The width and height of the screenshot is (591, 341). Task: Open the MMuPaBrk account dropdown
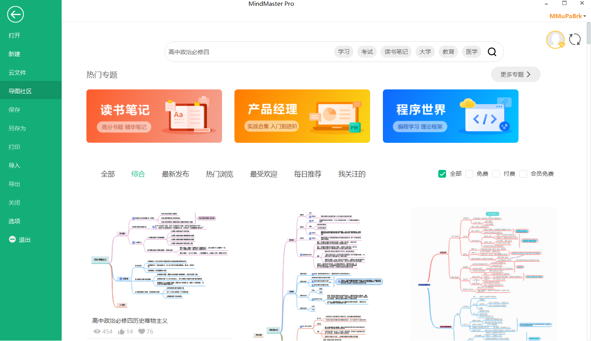[567, 16]
